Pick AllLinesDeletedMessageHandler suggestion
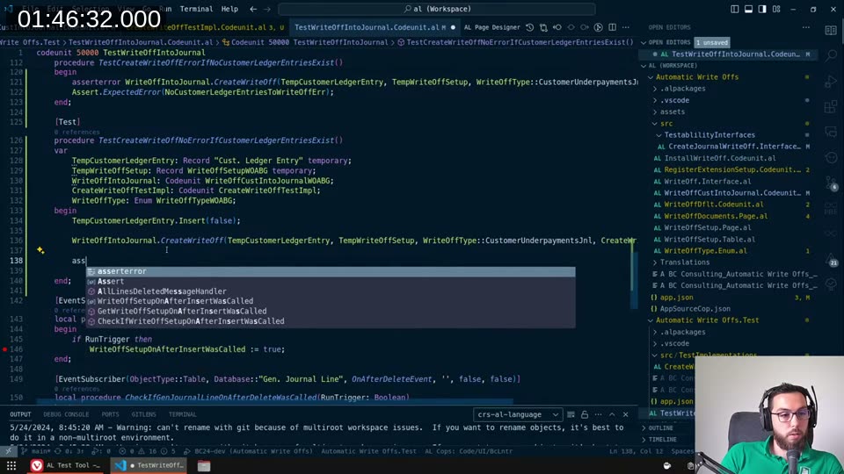Screen dimensions: 844x474 (331, 291)
